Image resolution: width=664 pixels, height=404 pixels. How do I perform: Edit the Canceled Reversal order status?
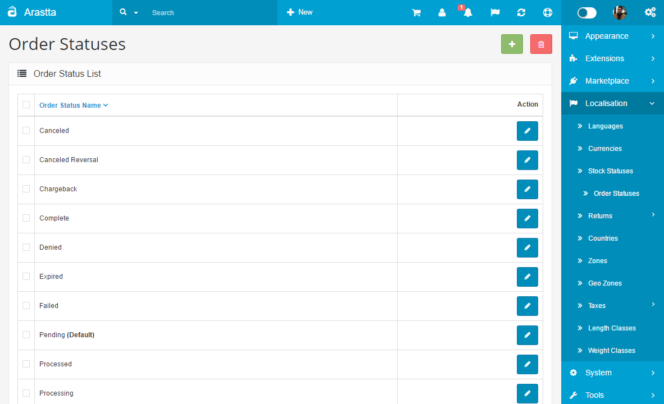[527, 160]
